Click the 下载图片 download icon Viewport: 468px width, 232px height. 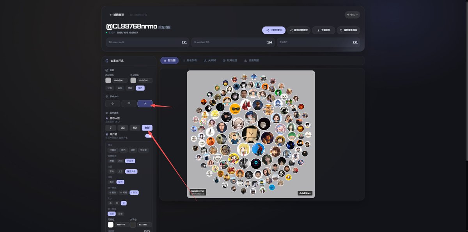(x=319, y=30)
